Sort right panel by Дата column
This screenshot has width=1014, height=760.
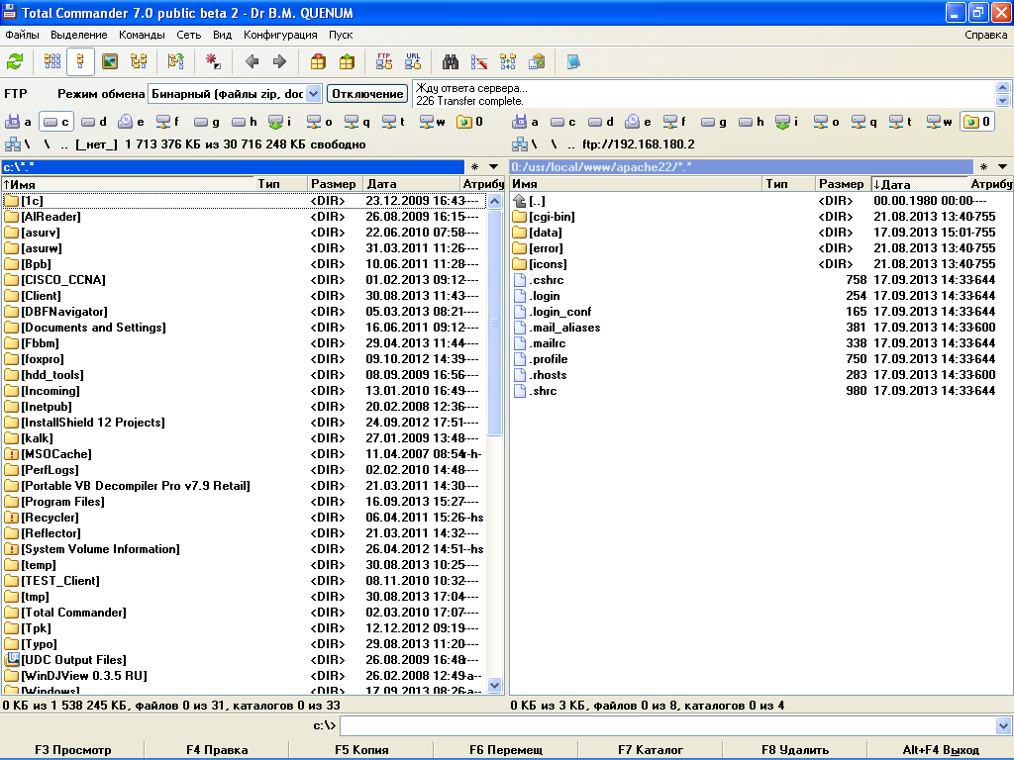click(x=919, y=184)
